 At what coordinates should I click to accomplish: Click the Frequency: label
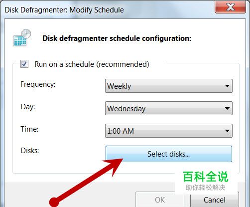[38, 84]
